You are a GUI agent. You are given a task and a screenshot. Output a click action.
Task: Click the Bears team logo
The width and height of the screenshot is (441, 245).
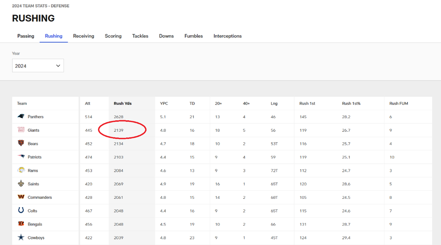click(21, 144)
